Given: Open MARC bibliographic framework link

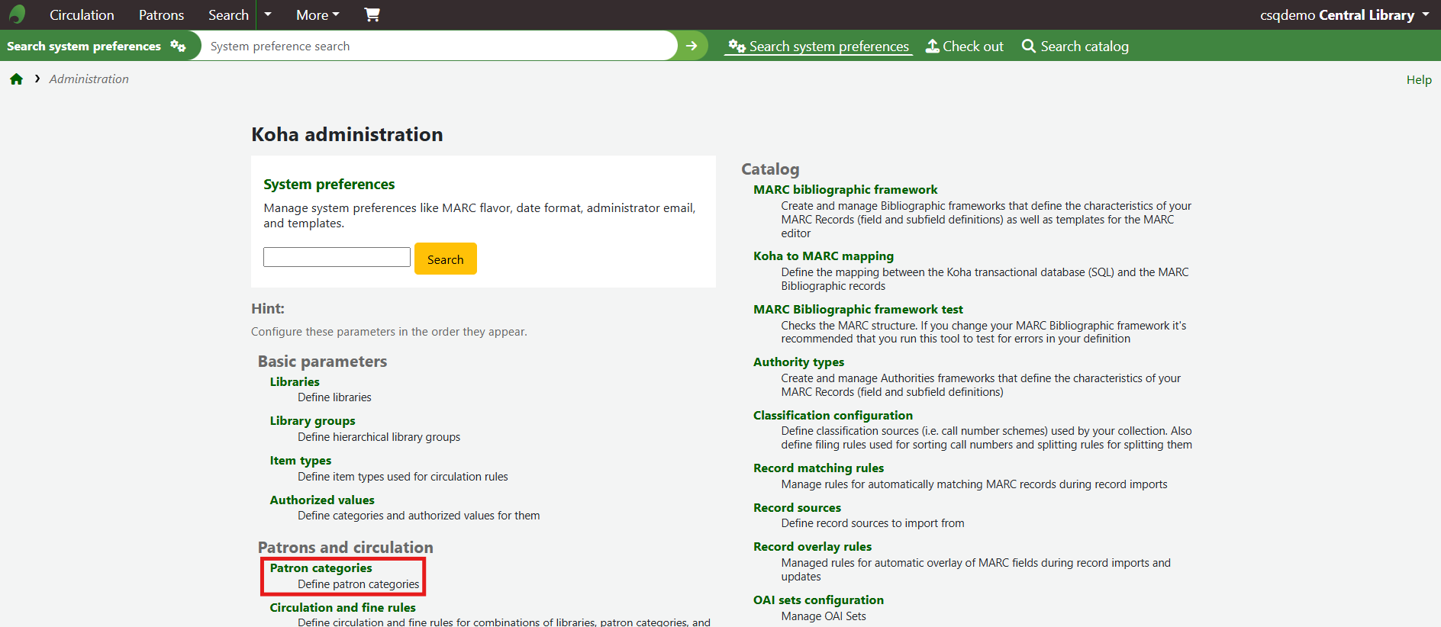Looking at the screenshot, I should pos(845,190).
